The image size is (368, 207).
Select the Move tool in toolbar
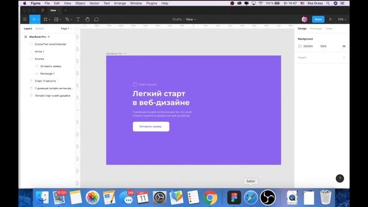[34, 20]
